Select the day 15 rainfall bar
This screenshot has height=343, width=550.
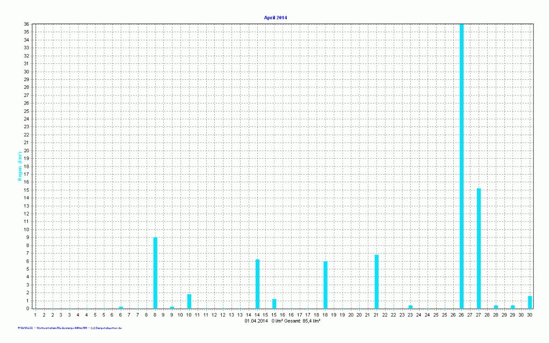coord(274,303)
